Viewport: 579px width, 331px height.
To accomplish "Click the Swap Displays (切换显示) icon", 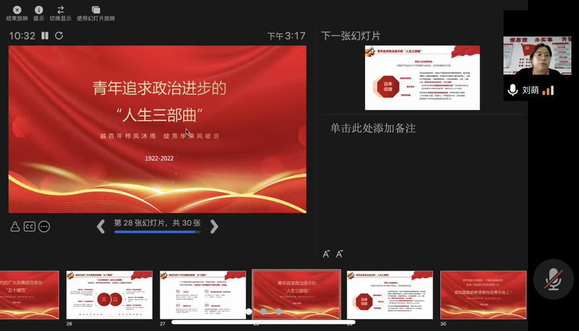I will tap(60, 10).
